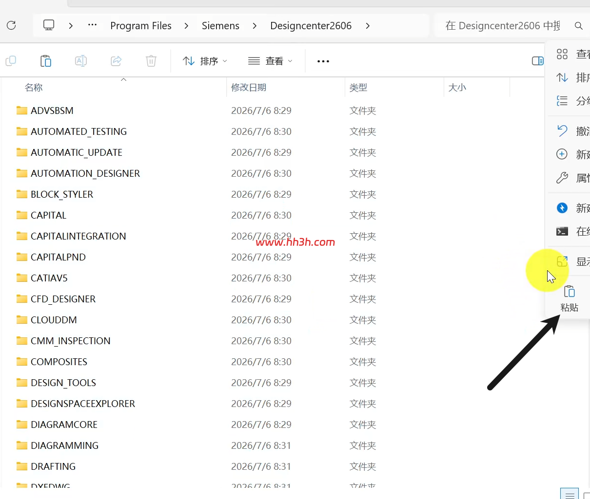
Task: Click the Delete trash icon in toolbar
Action: 151,61
